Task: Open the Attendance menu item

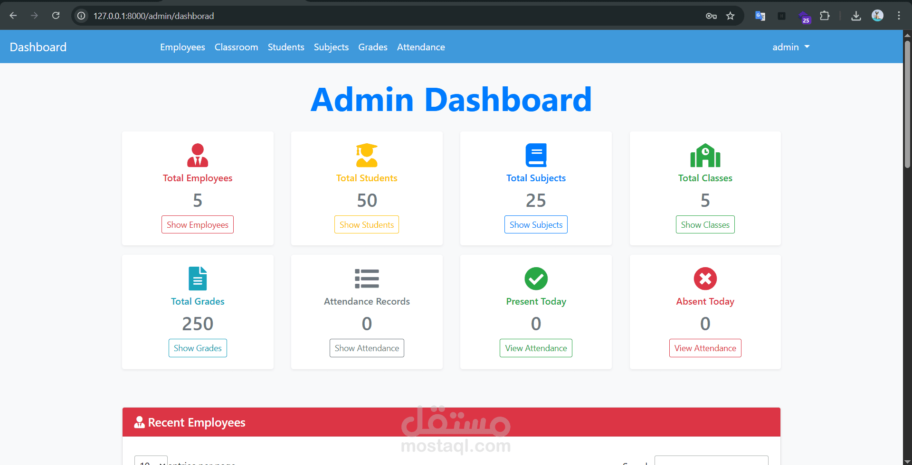Action: pyautogui.click(x=421, y=47)
